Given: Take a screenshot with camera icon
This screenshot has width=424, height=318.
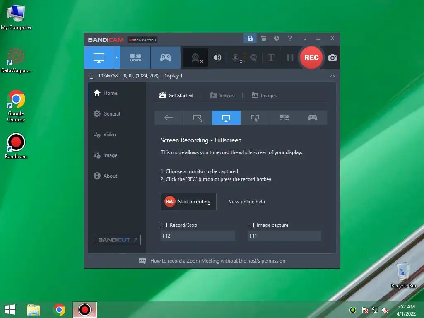Looking at the screenshot, I should tap(332, 58).
